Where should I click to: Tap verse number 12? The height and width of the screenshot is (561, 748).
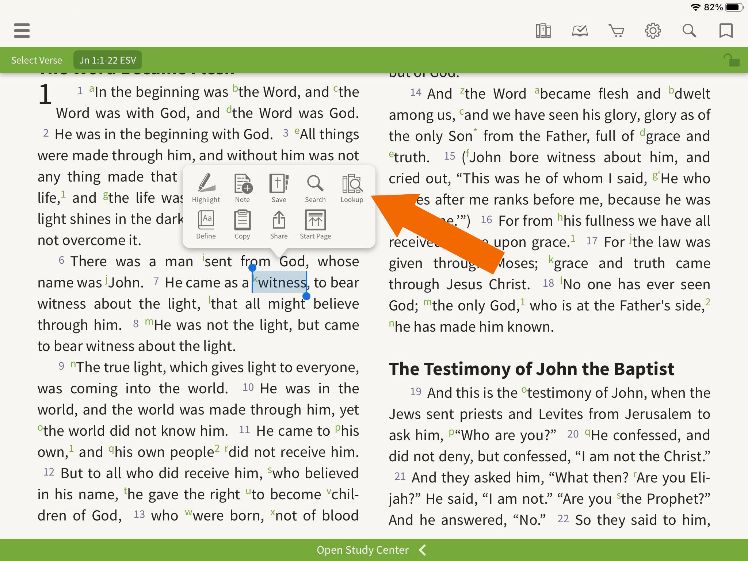[x=49, y=472]
